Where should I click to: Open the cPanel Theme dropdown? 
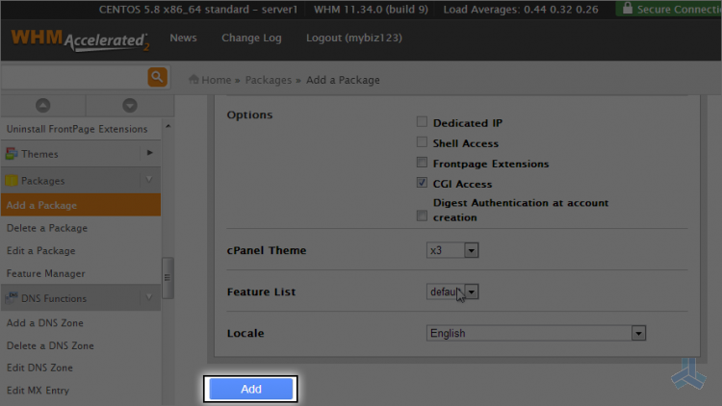click(452, 250)
